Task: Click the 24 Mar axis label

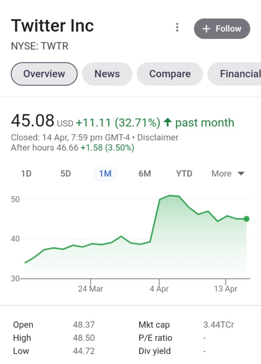Action: [90, 289]
